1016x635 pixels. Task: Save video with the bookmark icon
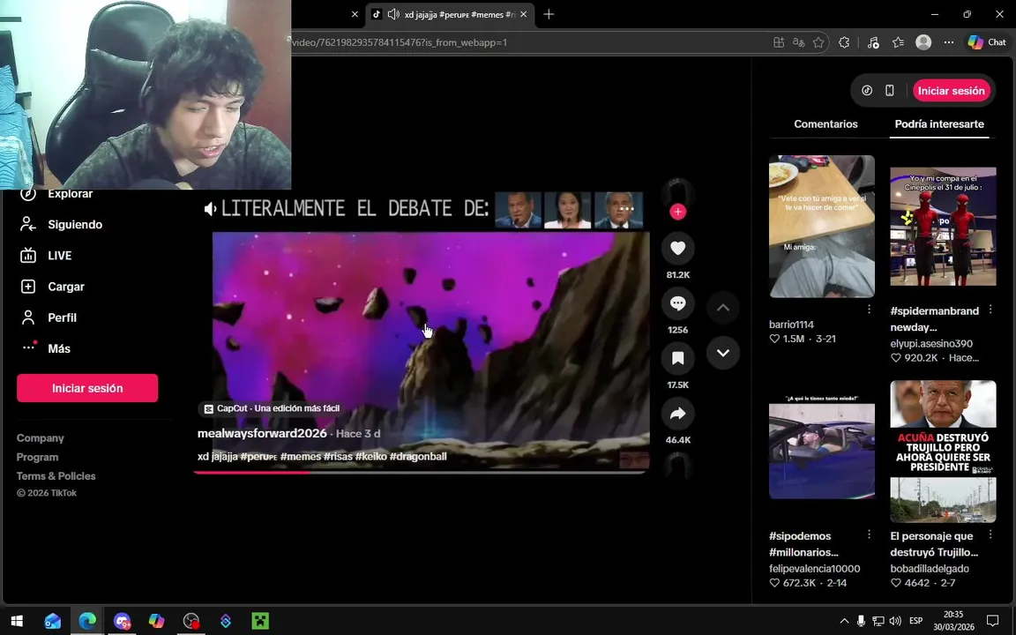(677, 358)
